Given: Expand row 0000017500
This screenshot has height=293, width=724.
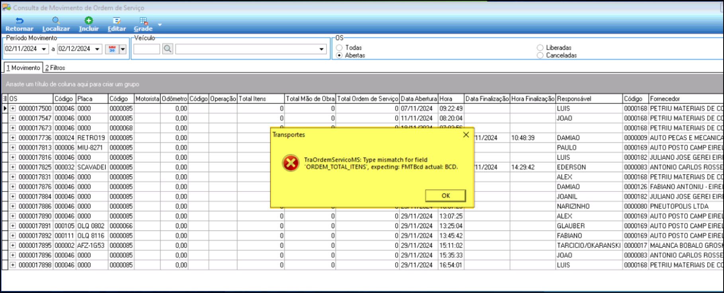Looking at the screenshot, I should tap(13, 108).
